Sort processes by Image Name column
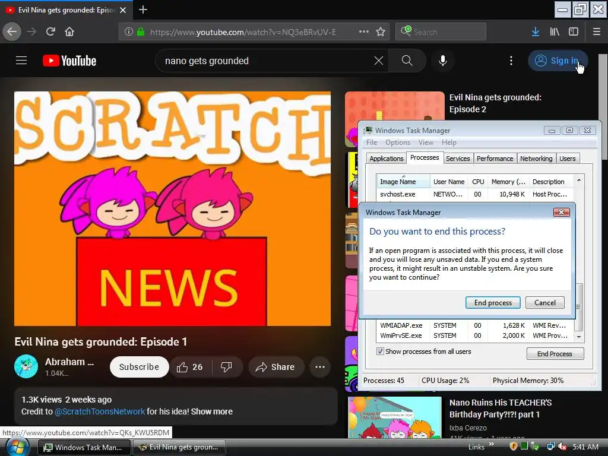Screen dimensions: 608x456 [x=403, y=182]
